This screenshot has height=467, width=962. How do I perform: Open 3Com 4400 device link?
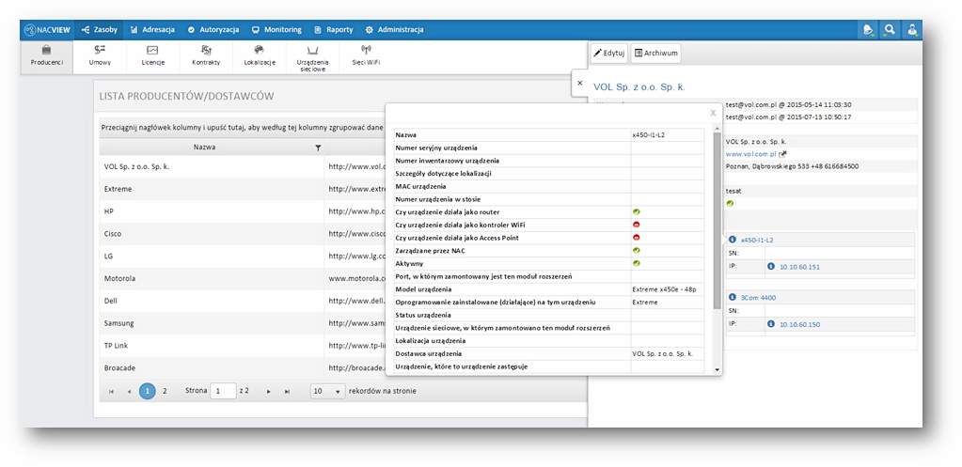pyautogui.click(x=758, y=297)
